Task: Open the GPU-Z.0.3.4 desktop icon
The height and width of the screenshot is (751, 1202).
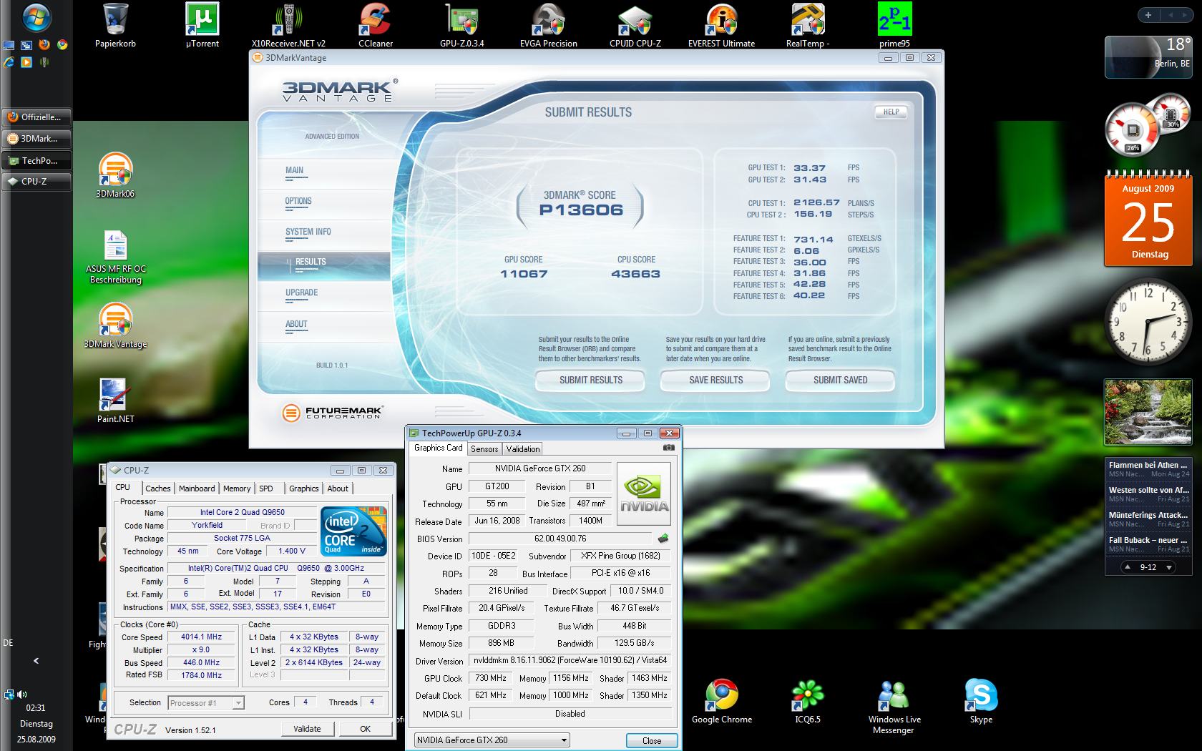Action: pos(462,25)
